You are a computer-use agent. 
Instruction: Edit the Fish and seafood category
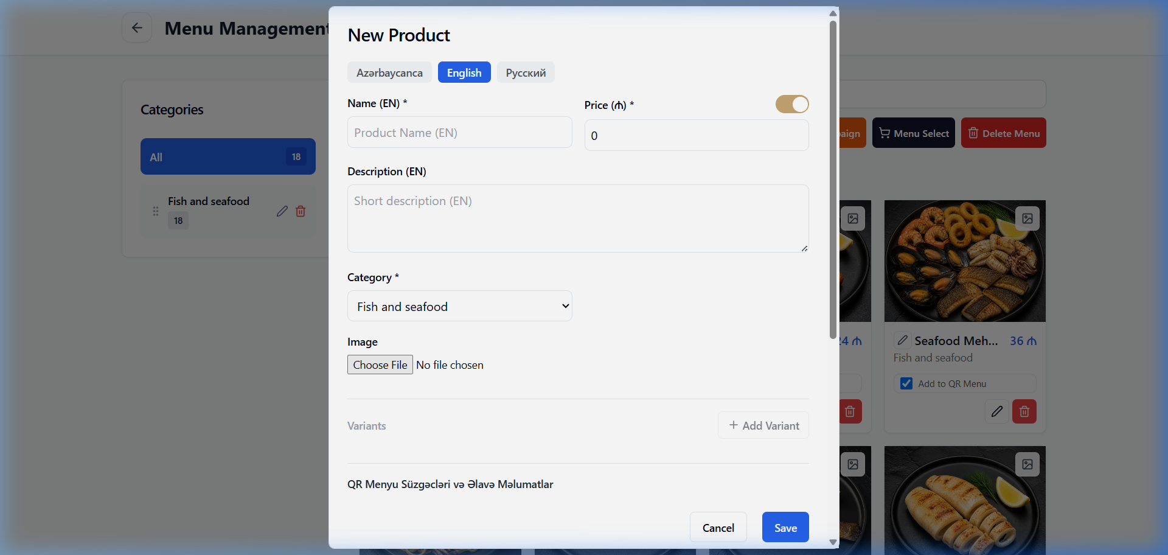pos(282,211)
